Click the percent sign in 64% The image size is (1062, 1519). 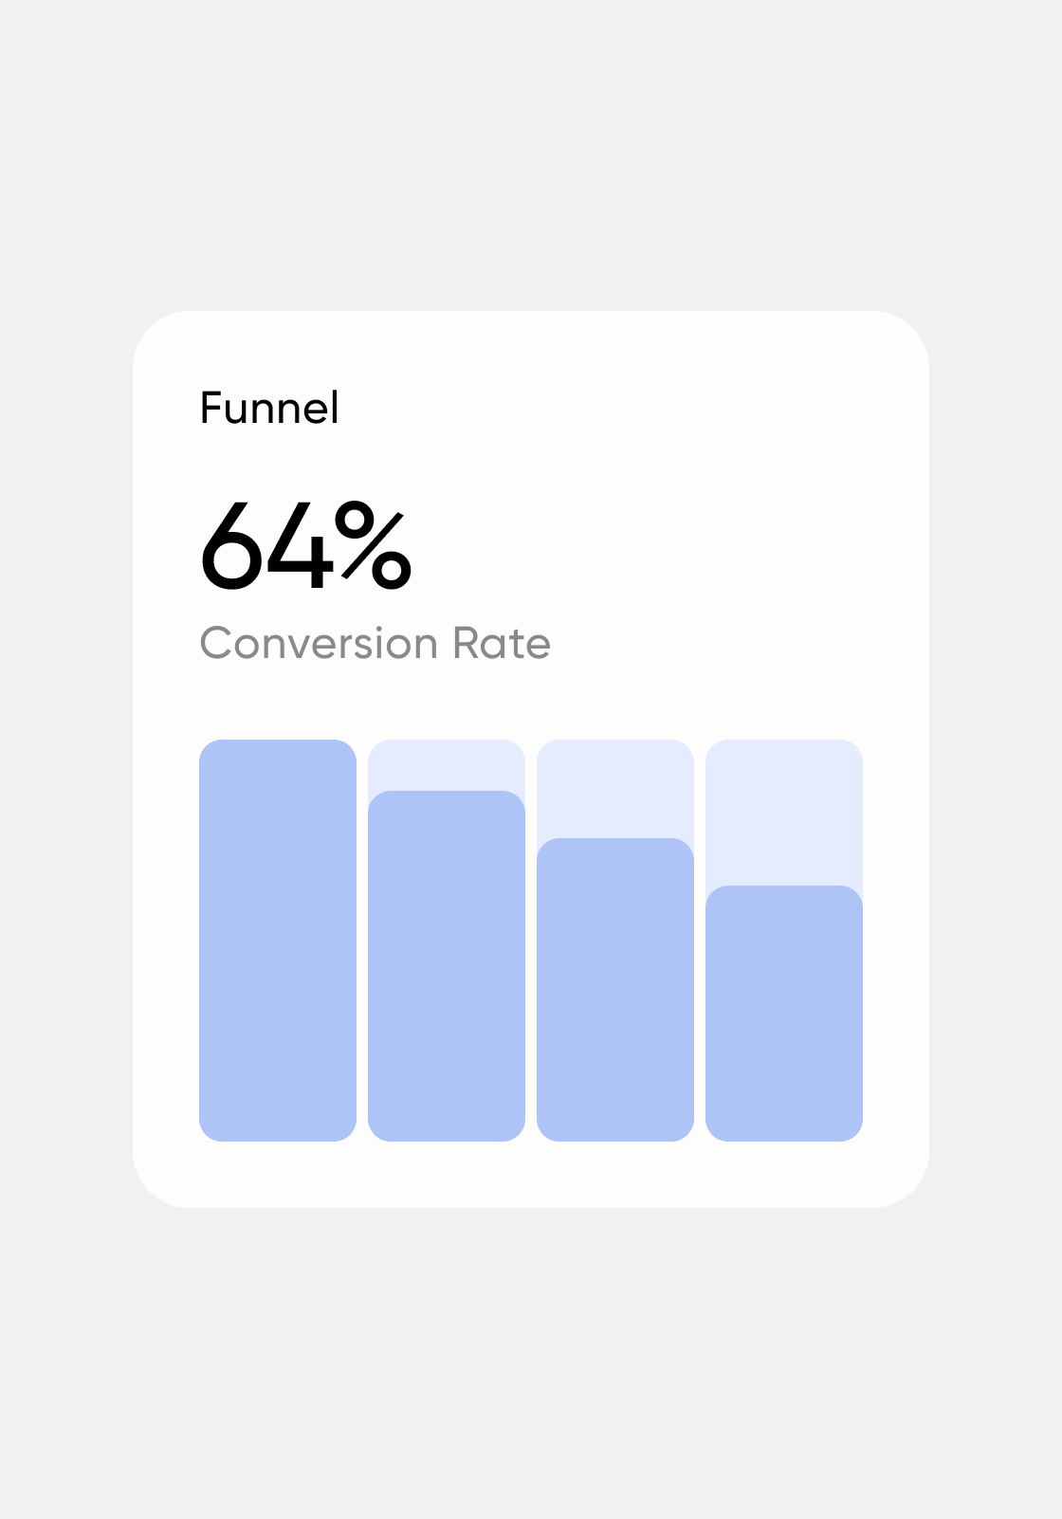click(375, 544)
